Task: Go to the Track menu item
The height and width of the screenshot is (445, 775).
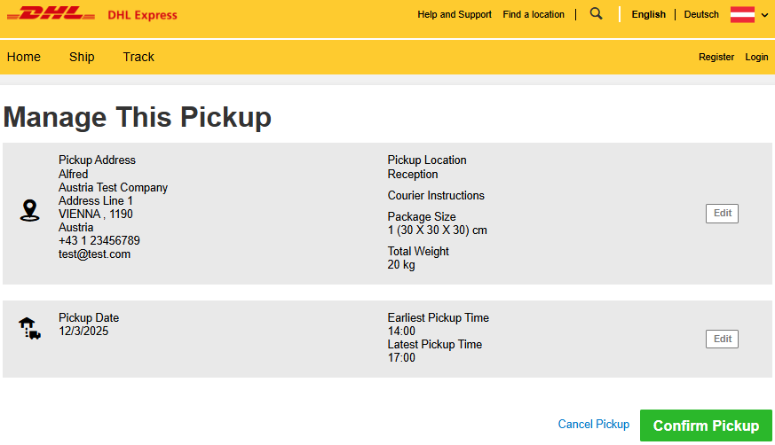Action: click(x=138, y=57)
